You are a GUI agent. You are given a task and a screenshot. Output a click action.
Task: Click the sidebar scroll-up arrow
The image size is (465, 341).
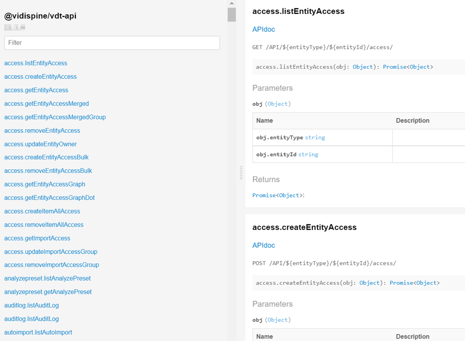[x=232, y=3]
